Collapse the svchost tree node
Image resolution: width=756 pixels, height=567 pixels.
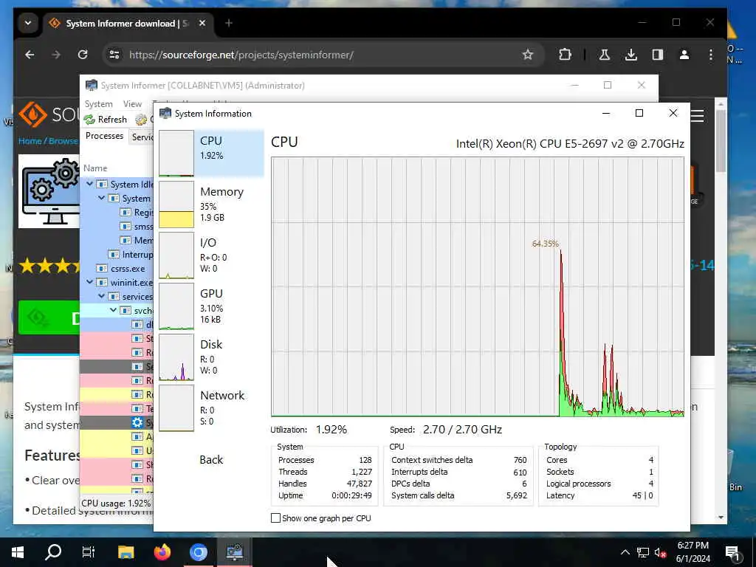pos(113,310)
